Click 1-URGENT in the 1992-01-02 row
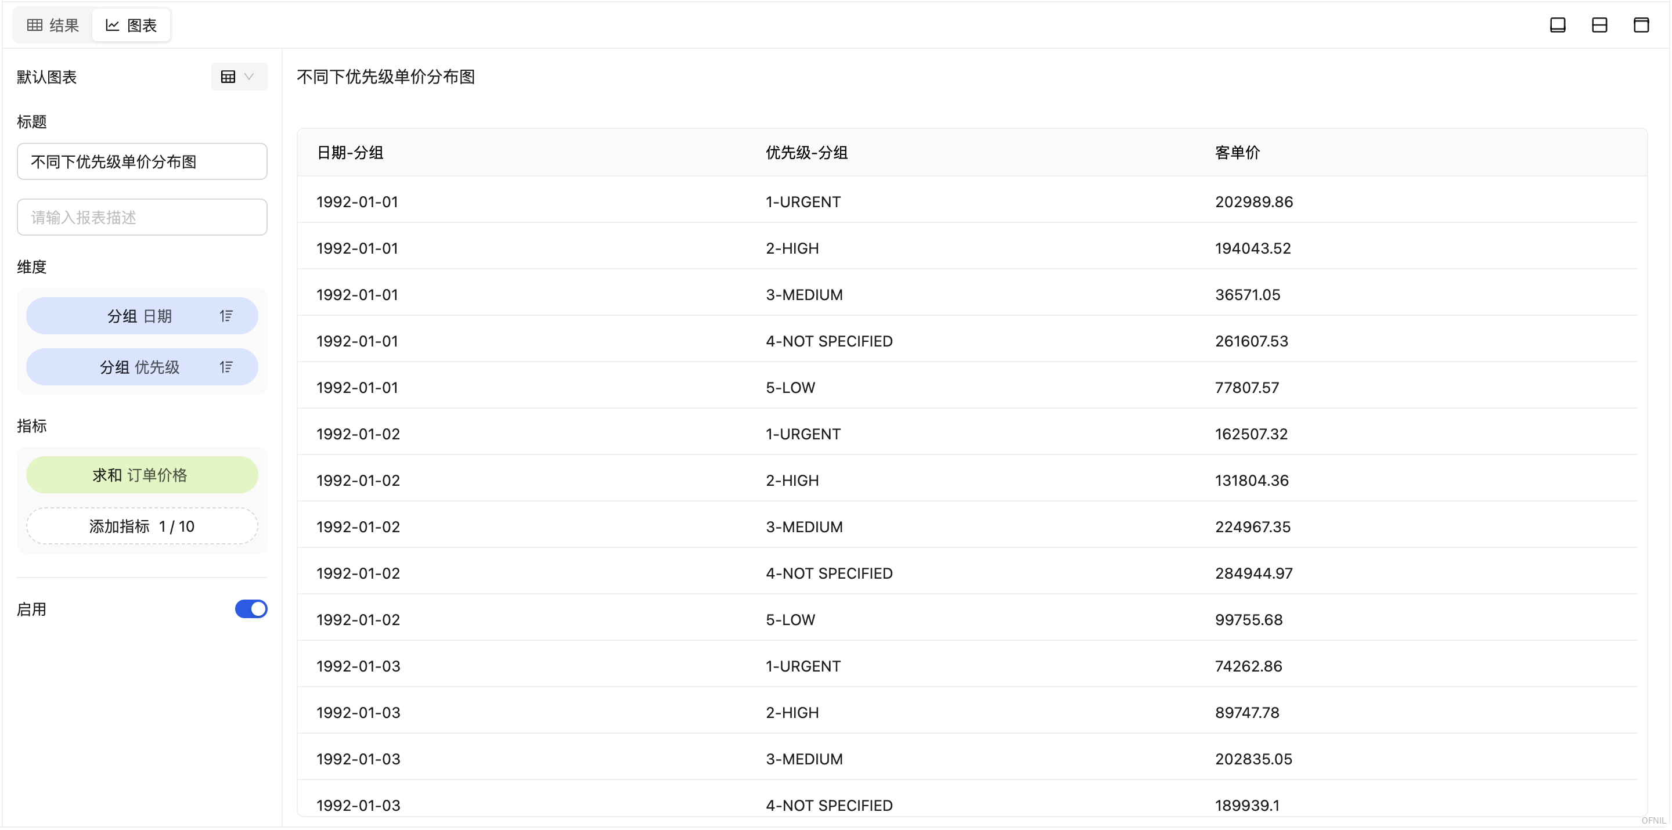Image resolution: width=1672 pixels, height=830 pixels. pos(803,434)
